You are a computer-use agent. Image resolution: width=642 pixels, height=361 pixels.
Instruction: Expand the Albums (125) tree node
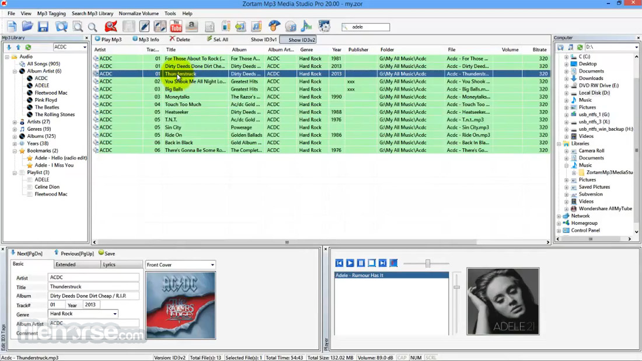[x=15, y=137]
